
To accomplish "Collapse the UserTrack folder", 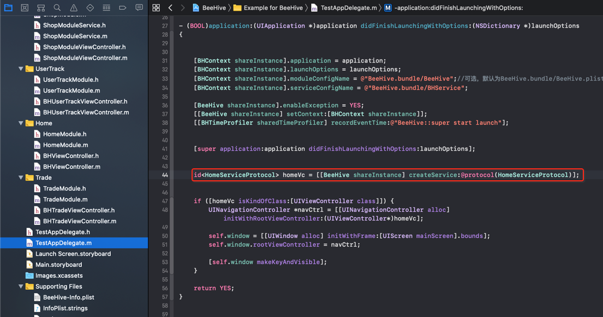I will [x=21, y=69].
